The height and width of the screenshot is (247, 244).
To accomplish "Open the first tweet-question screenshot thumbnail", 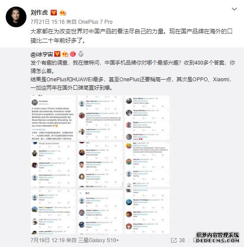I will pyautogui.click(x=53, y=117).
